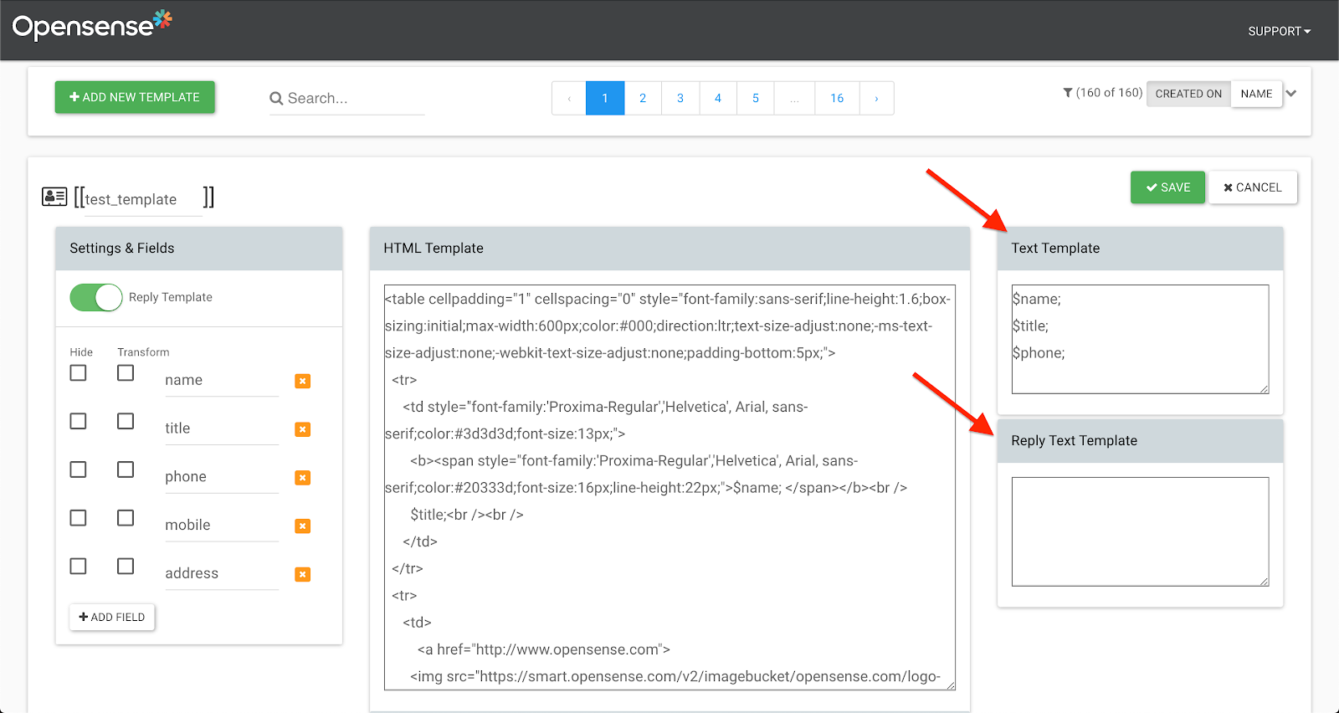Toggle sort direction chevron next to NAME

1291,94
